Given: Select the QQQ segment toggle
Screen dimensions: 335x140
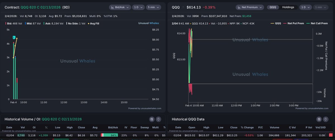Looking at the screenshot, I should coord(273,7).
